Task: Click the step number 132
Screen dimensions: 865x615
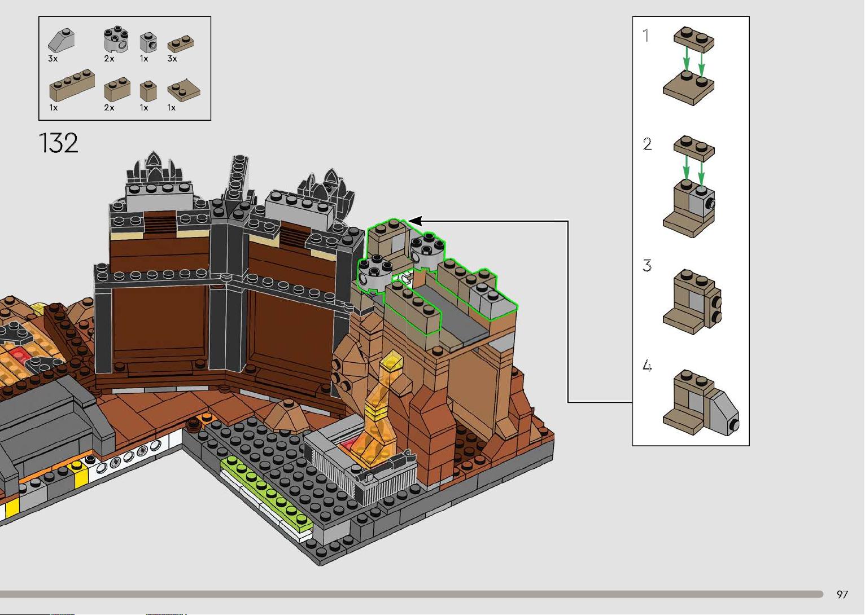Action: [x=59, y=143]
